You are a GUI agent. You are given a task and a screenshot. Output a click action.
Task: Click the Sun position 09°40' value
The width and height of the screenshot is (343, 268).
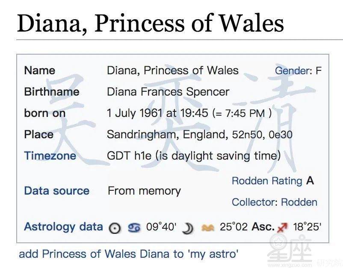click(x=161, y=227)
